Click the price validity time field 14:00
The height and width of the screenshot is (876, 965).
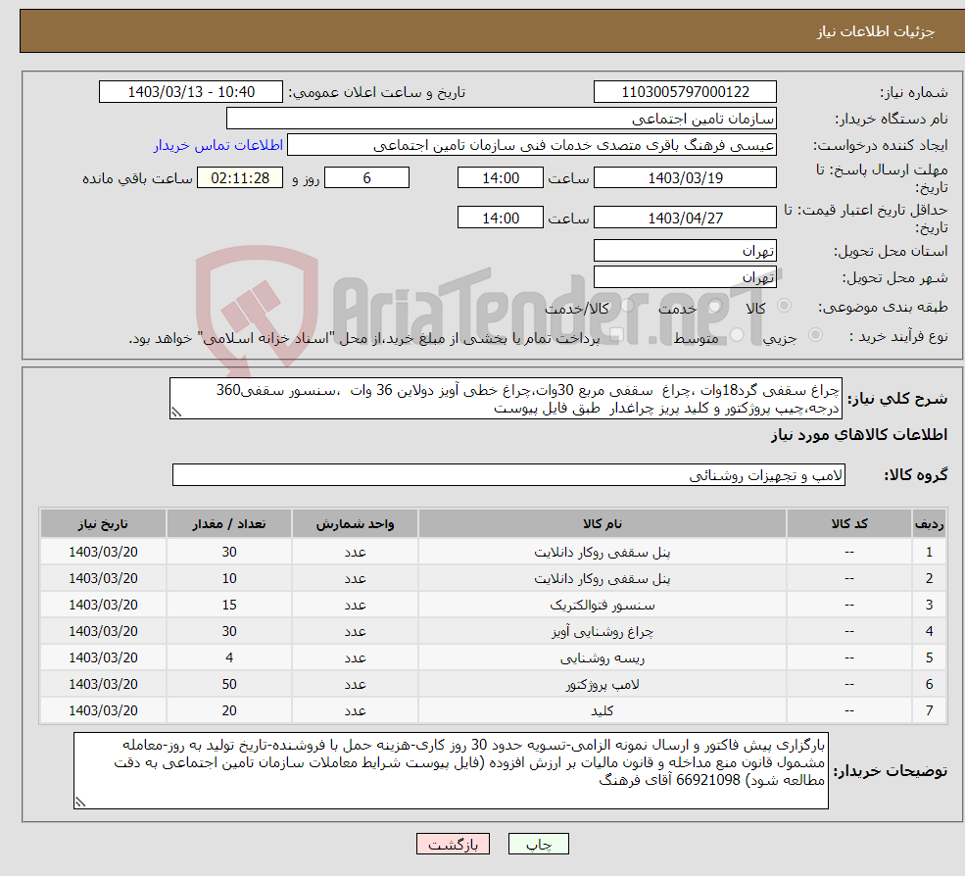(x=501, y=218)
